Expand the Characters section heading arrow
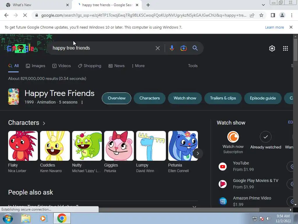298x224 pixels. (44, 123)
